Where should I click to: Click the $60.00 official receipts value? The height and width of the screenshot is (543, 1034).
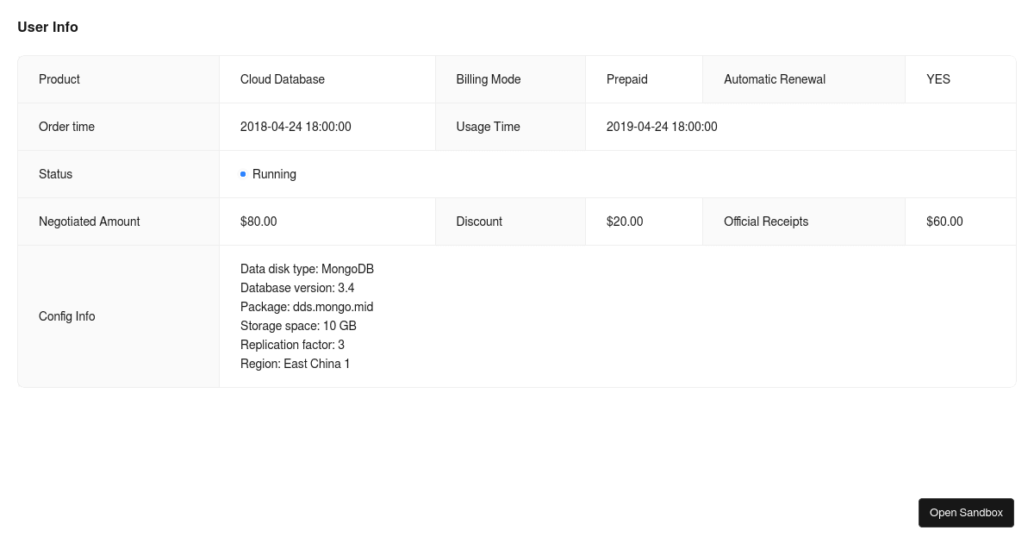(x=944, y=222)
